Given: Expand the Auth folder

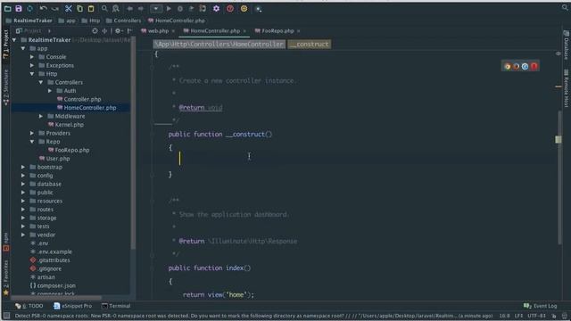Looking at the screenshot, I should [x=50, y=91].
